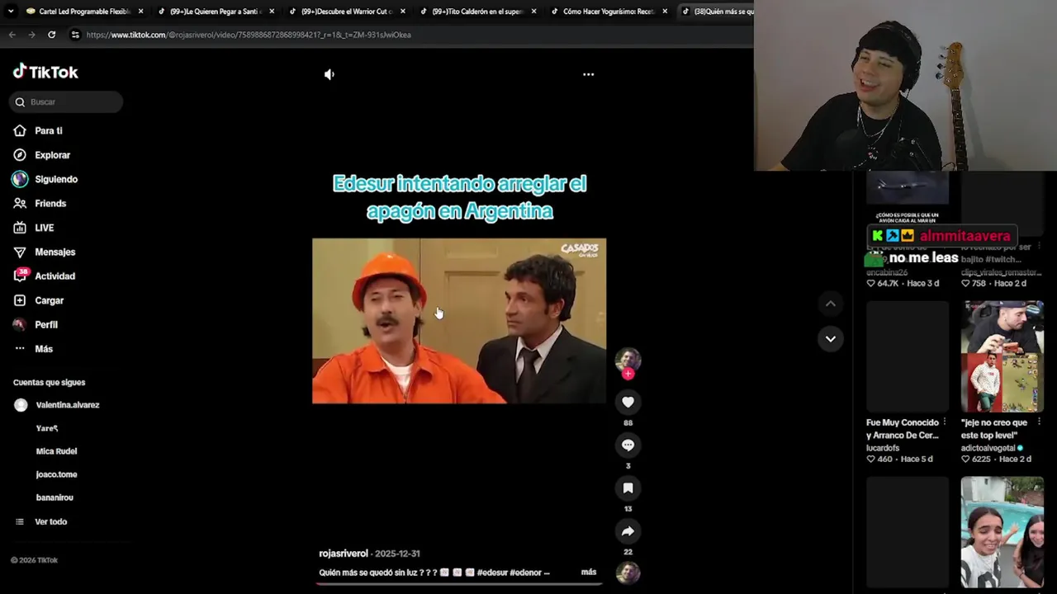
Task: Open lucardofs creator name
Action: pyautogui.click(x=883, y=448)
